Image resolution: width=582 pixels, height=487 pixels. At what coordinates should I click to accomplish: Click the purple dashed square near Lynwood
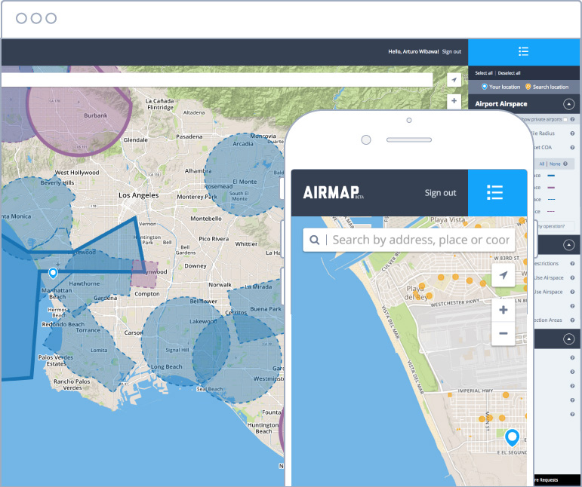144,274
